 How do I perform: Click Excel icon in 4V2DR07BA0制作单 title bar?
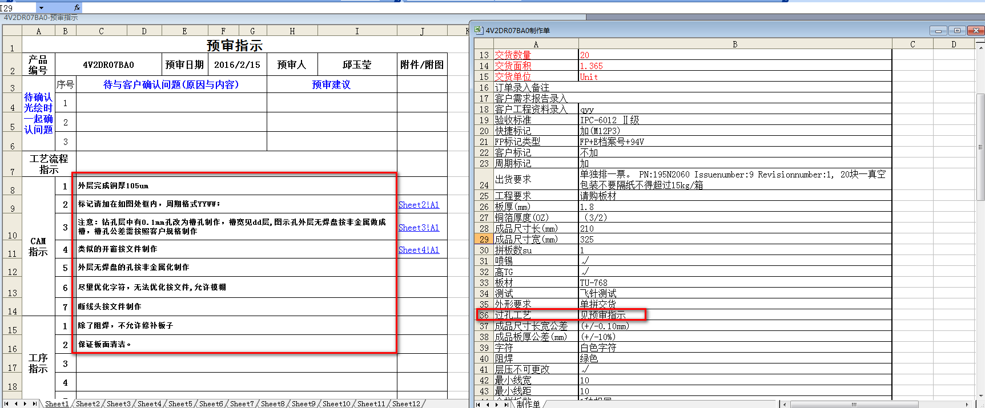point(479,30)
